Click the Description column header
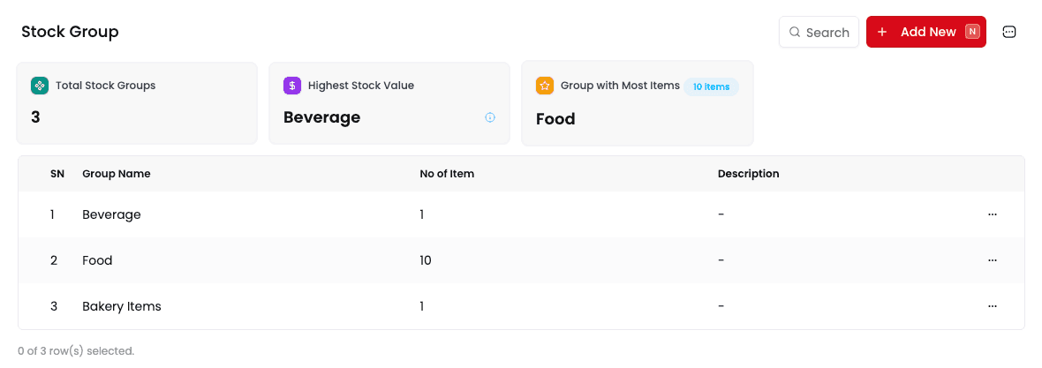The height and width of the screenshot is (368, 1042). (x=748, y=174)
